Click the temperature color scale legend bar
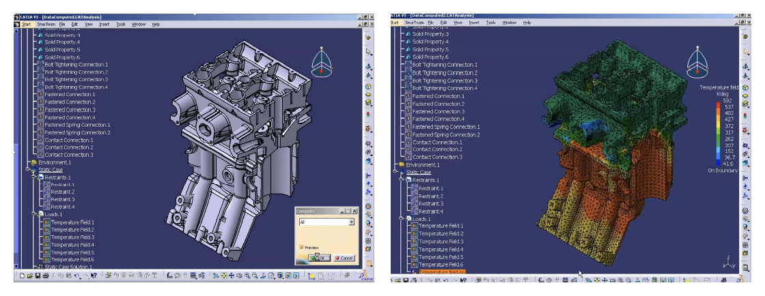The image size is (765, 296). [x=719, y=132]
